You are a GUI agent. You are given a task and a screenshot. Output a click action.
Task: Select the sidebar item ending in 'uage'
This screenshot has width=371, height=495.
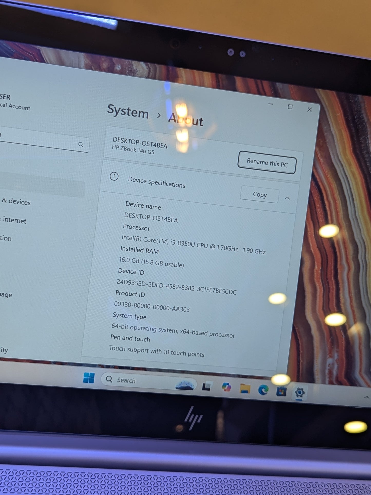6,295
